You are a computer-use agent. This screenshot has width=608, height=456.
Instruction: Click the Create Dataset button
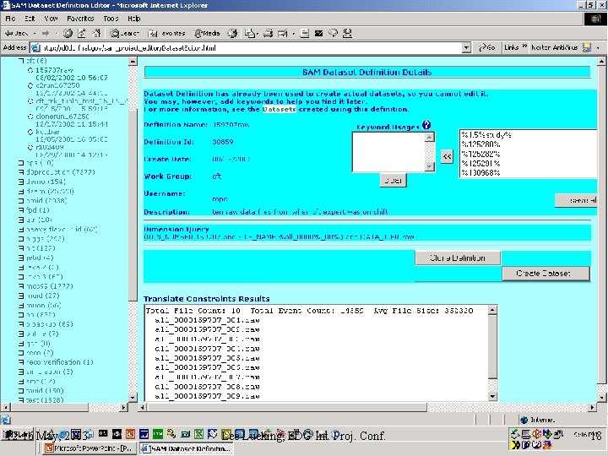click(x=546, y=274)
